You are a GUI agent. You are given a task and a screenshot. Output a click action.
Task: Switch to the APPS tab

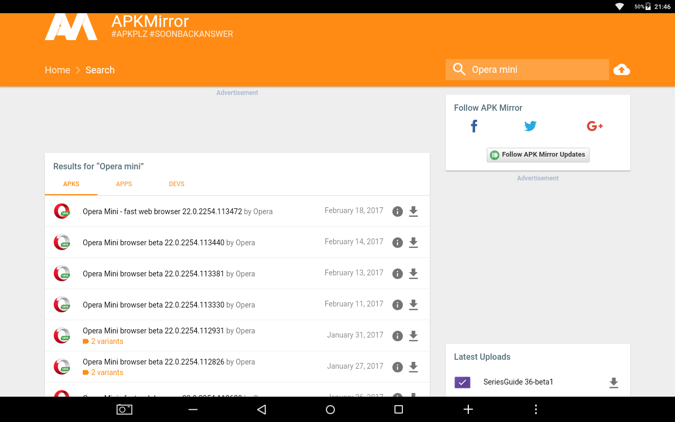pyautogui.click(x=124, y=184)
